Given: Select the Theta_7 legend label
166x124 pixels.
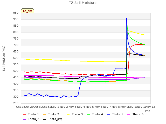Looking at the screenshot, I should click(x=33, y=119).
